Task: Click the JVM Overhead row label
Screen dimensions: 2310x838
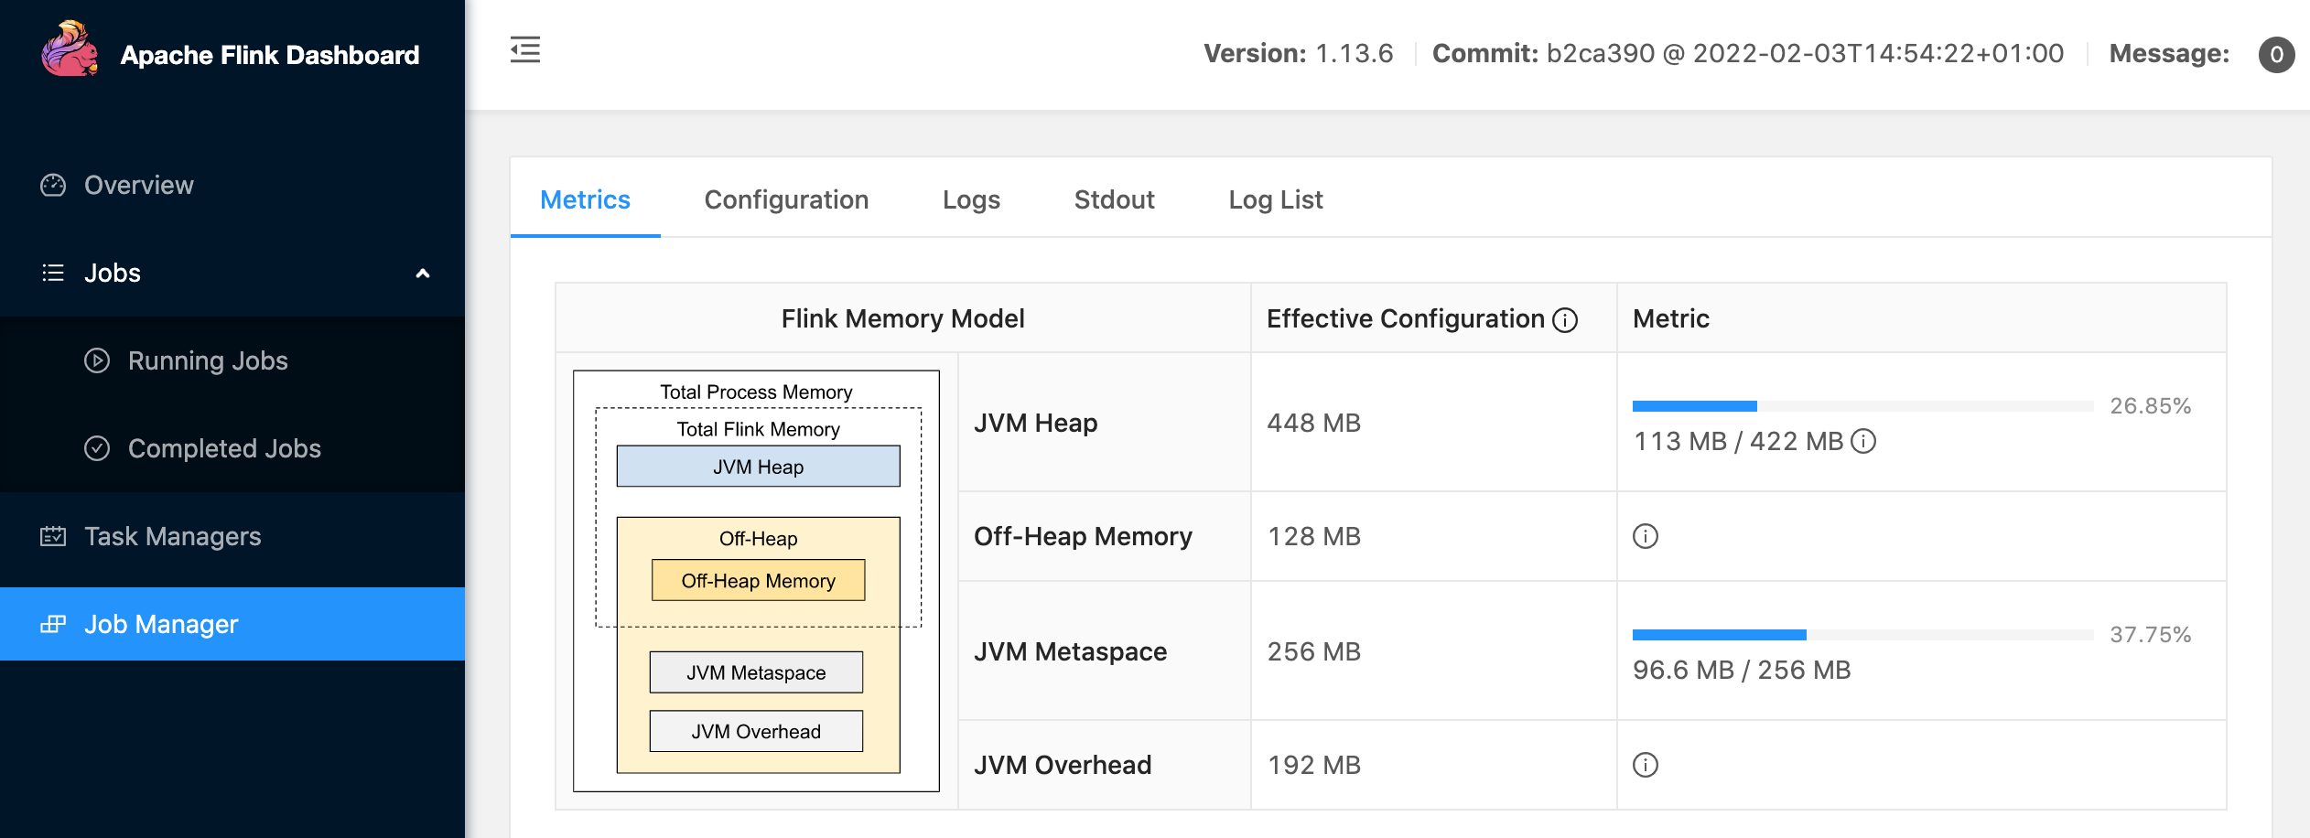Action: (1063, 765)
